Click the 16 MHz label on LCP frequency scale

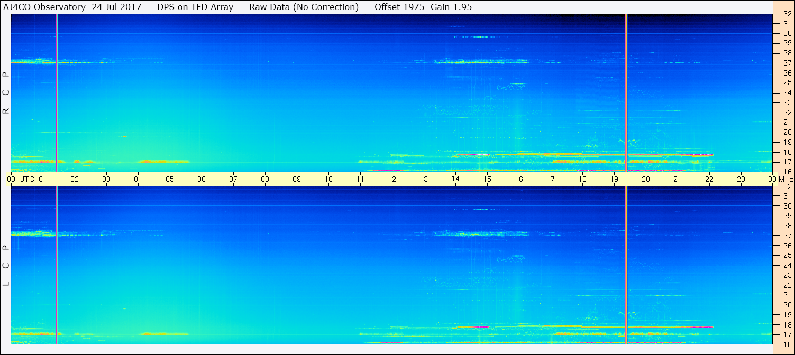click(787, 344)
